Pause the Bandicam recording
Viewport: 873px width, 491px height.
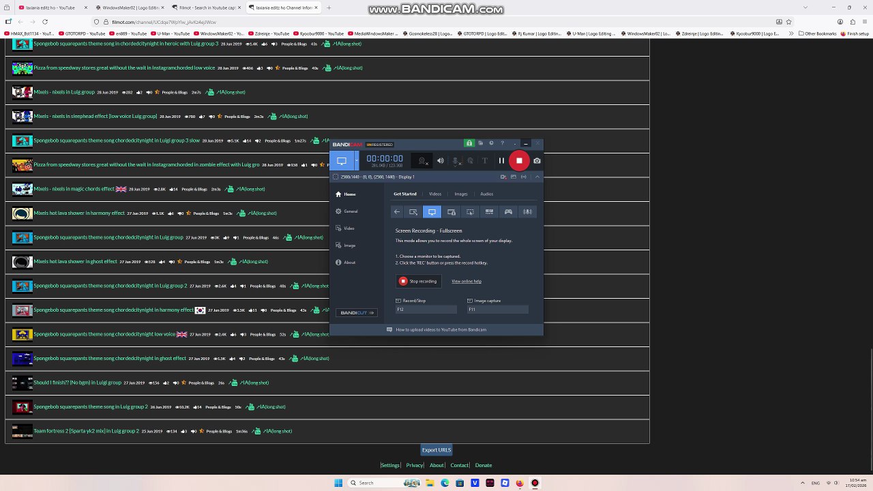coord(501,161)
